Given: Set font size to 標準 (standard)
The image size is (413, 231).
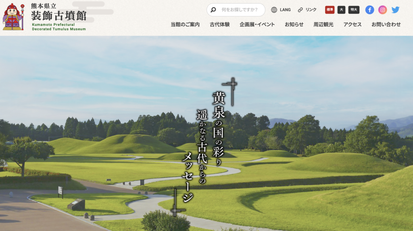Looking at the screenshot, I should [x=330, y=10].
